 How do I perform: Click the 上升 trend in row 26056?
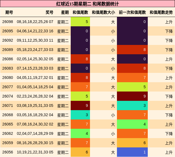pos(169,152)
